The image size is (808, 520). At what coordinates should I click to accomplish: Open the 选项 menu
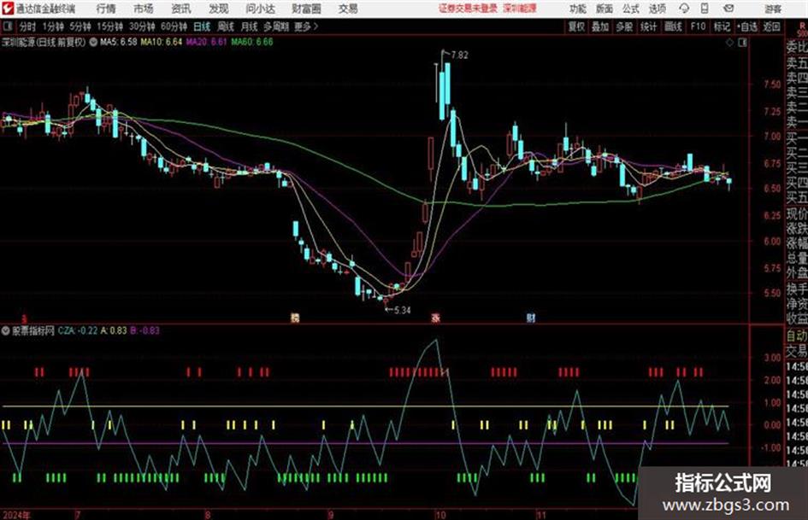tap(657, 9)
